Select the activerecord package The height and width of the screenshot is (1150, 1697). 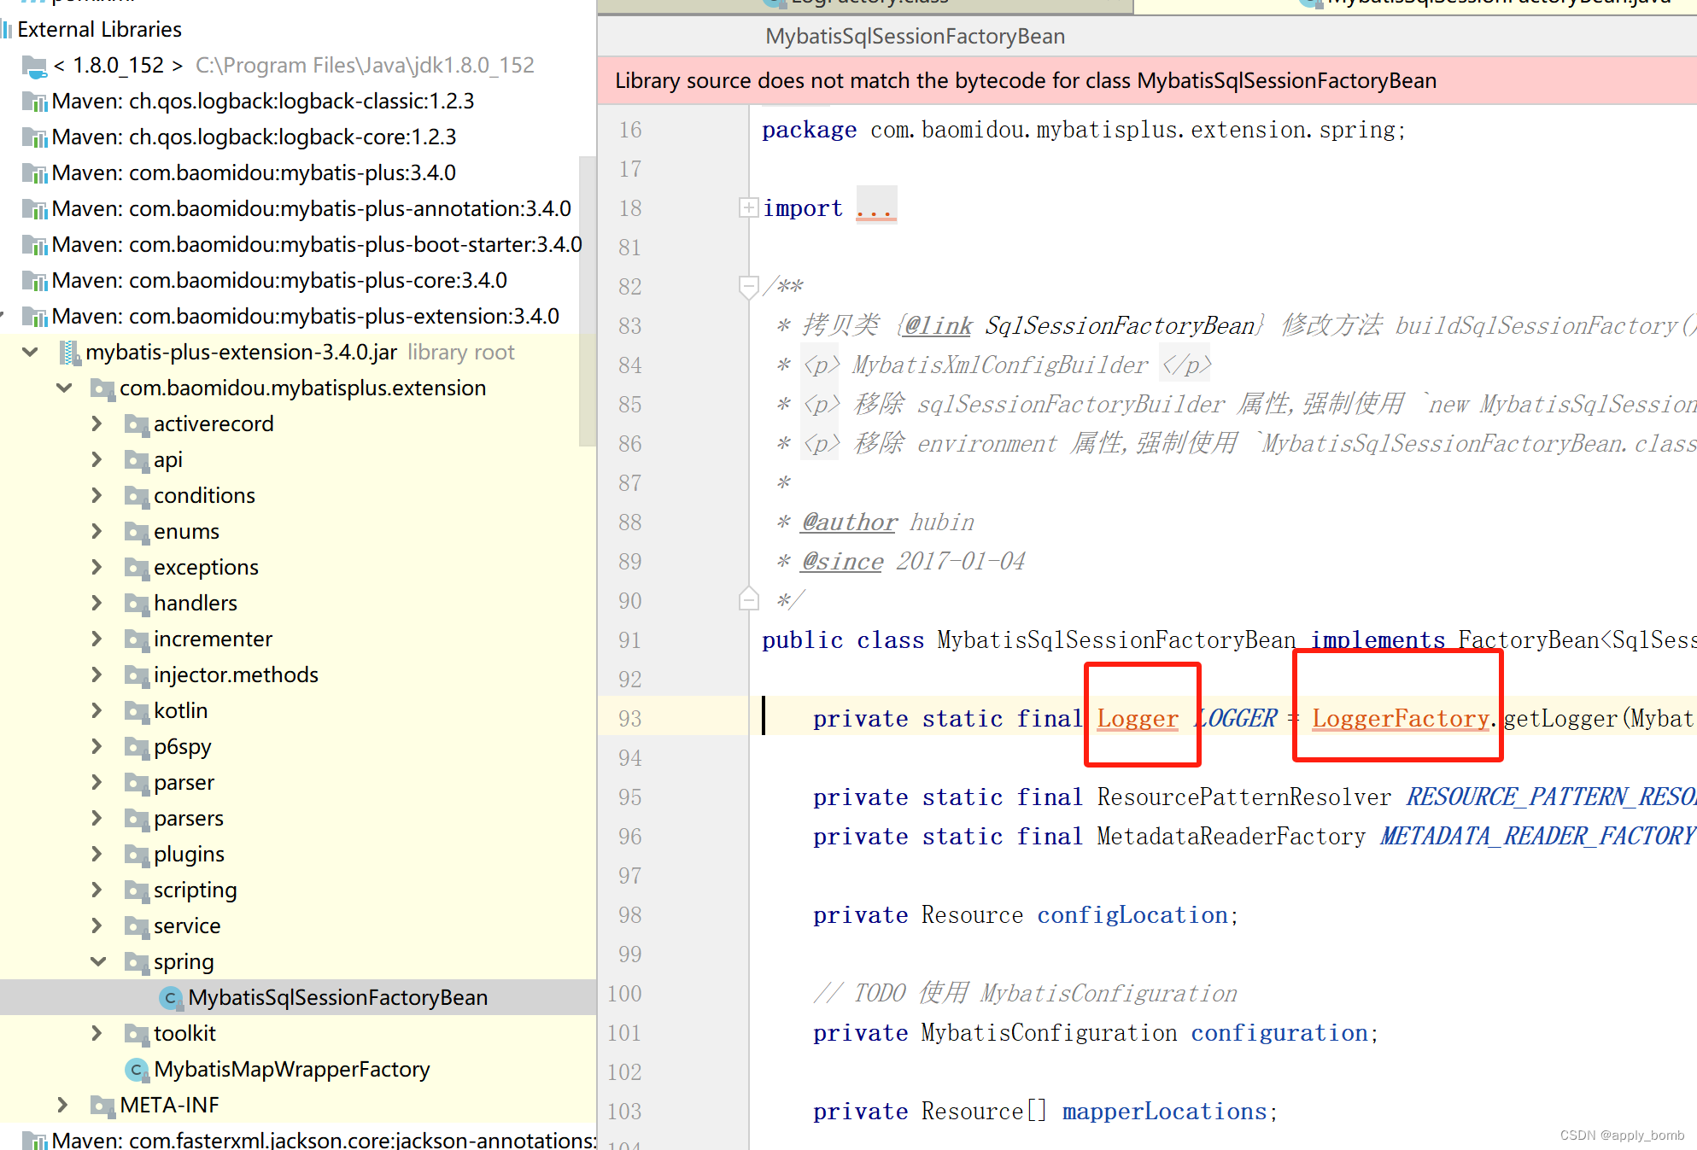point(214,423)
